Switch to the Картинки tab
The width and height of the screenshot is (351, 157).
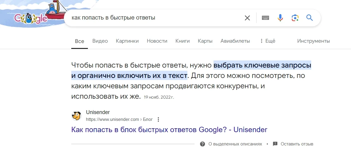click(x=127, y=41)
